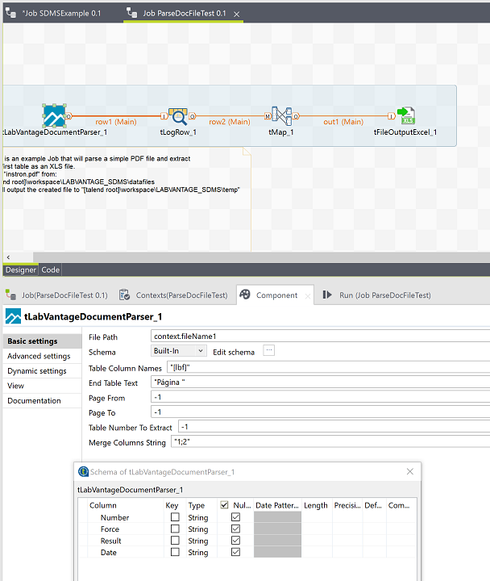
Task: Click the End Table Text field
Action: pyautogui.click(x=321, y=382)
